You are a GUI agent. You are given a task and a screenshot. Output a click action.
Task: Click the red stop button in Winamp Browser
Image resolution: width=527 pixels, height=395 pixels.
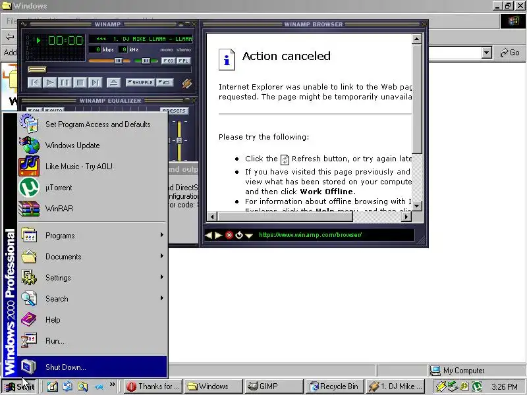click(x=229, y=235)
